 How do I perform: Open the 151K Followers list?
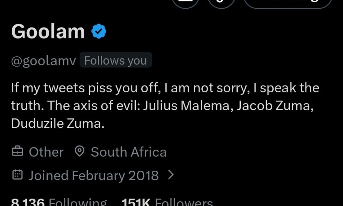click(x=167, y=202)
